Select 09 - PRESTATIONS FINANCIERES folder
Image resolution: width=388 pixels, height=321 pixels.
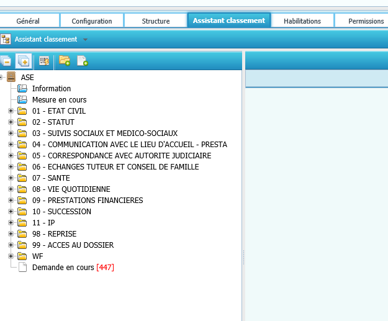click(87, 201)
